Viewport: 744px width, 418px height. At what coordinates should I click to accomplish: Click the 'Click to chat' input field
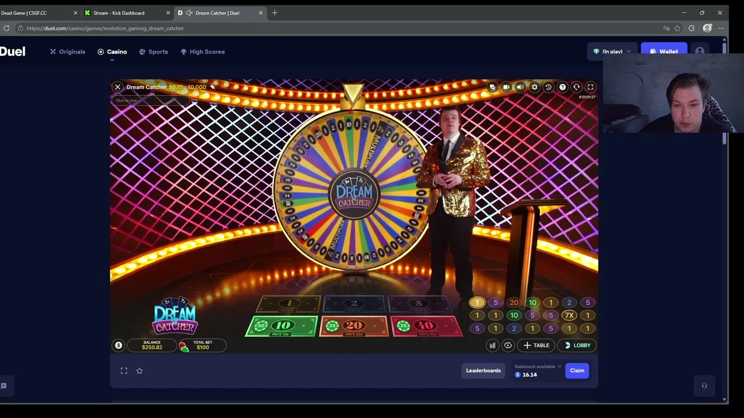[x=151, y=100]
